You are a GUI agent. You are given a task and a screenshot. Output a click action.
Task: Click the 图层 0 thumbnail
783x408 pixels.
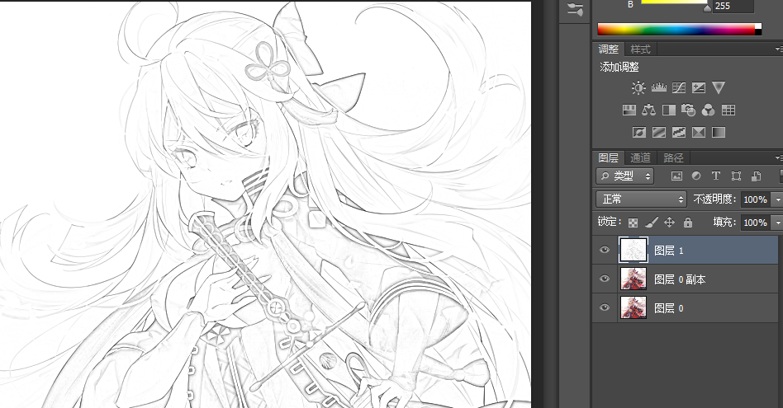634,307
